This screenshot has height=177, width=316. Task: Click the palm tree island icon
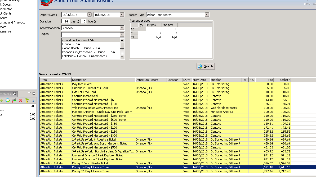point(27,100)
